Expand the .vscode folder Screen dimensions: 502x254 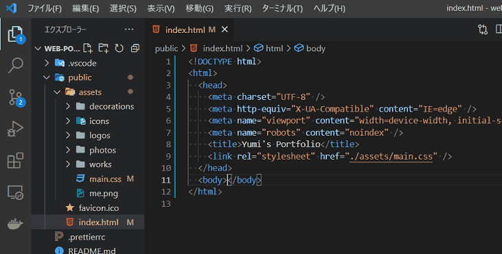[x=47, y=63]
